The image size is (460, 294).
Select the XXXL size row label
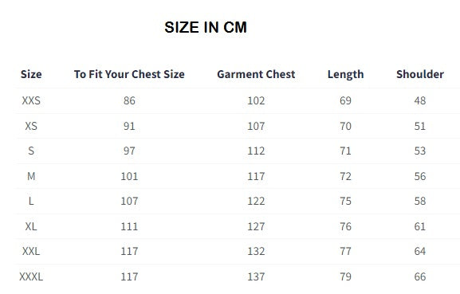31,276
